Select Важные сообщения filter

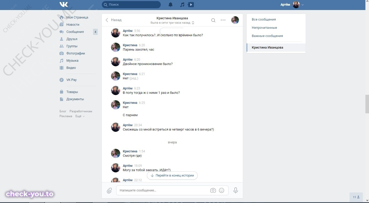(267, 36)
